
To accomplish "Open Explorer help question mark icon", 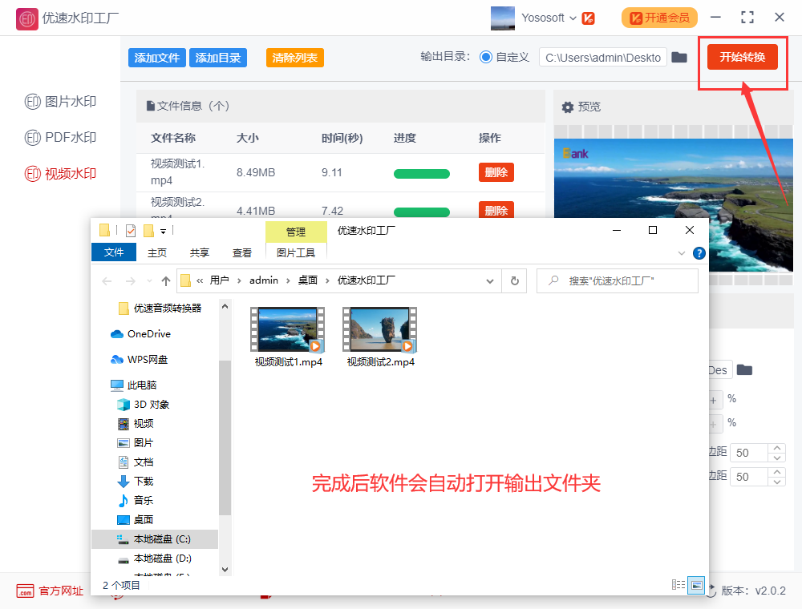I will tap(699, 253).
